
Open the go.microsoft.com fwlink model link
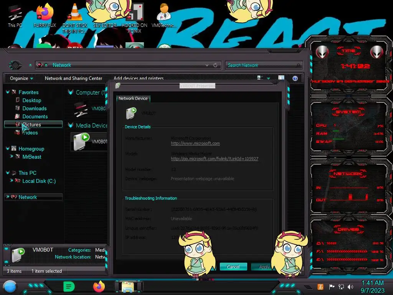click(215, 159)
